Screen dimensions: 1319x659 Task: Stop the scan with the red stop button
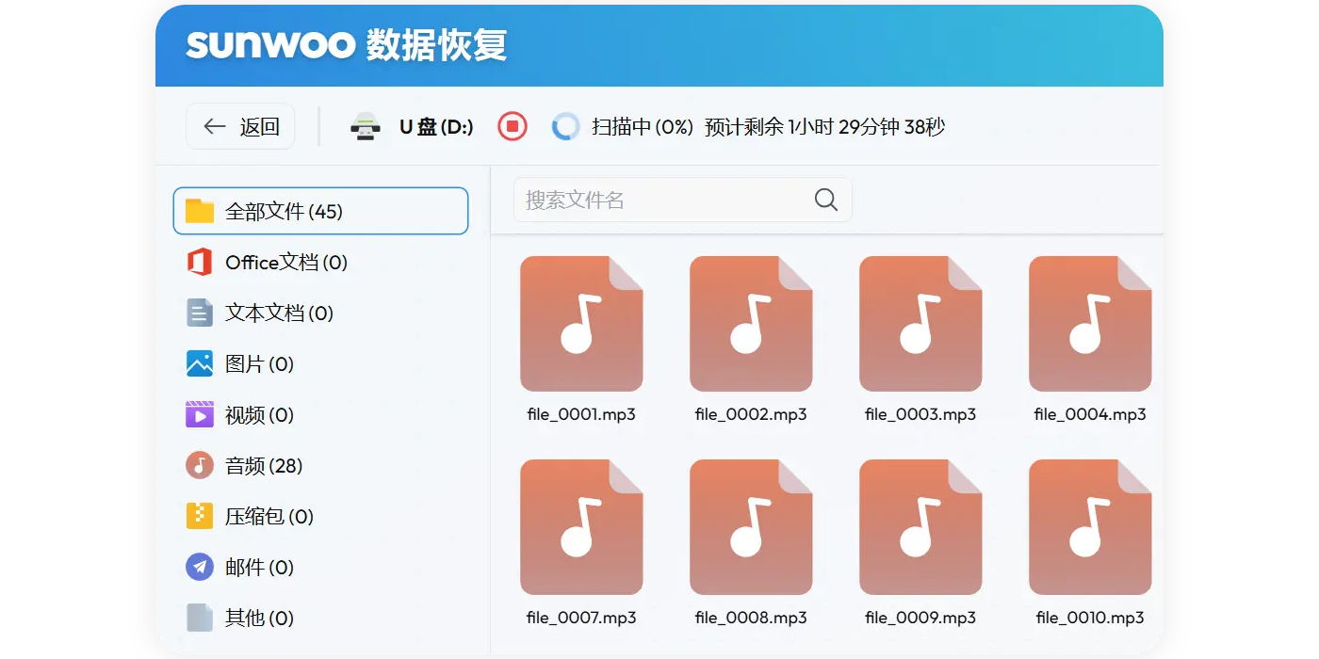512,125
